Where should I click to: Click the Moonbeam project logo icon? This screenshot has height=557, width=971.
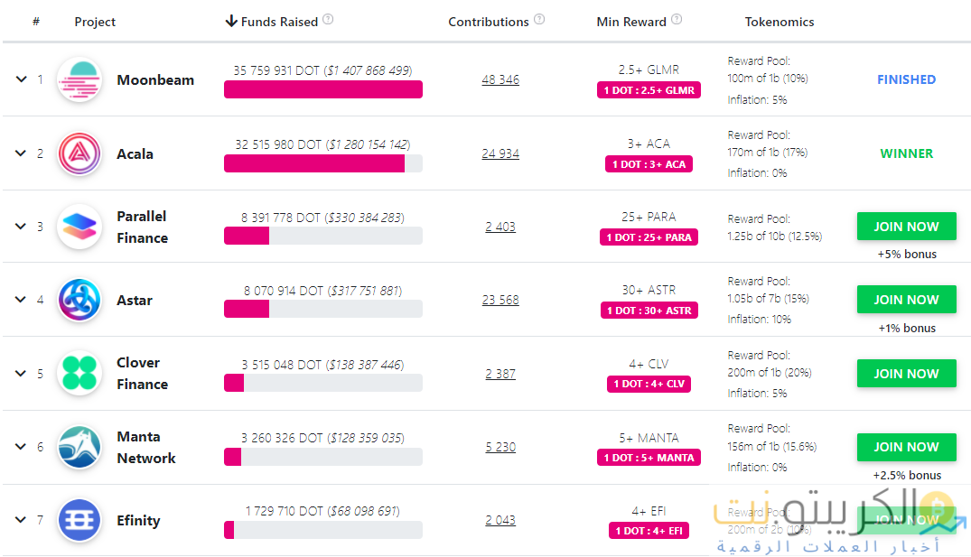(x=79, y=80)
